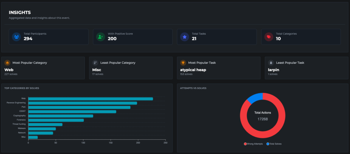Click the Least Popular Category thermometer icon
The image size is (350, 154).
[x=95, y=63]
